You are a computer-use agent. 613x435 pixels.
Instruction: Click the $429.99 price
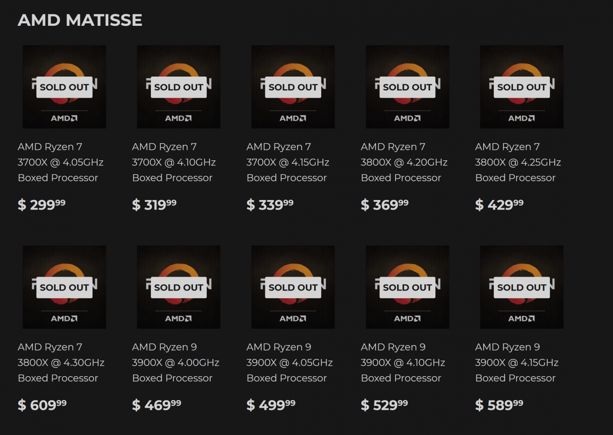(x=499, y=204)
